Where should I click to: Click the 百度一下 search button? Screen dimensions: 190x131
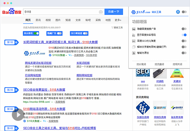[x=114, y=12]
